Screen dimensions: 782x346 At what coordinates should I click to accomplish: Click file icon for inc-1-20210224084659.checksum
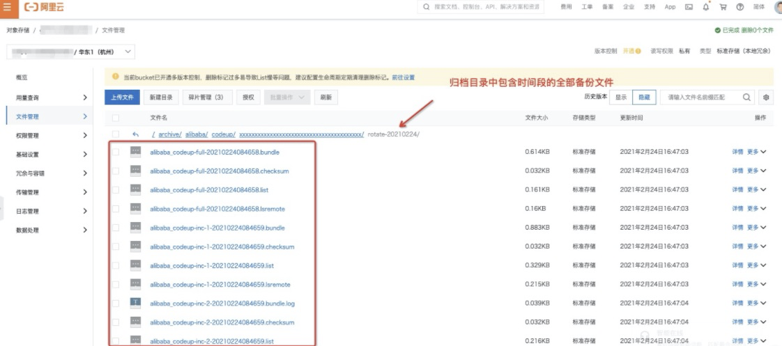point(135,246)
